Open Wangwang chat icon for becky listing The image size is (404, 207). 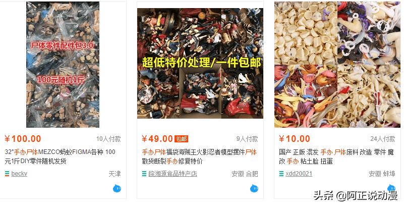click(x=117, y=188)
